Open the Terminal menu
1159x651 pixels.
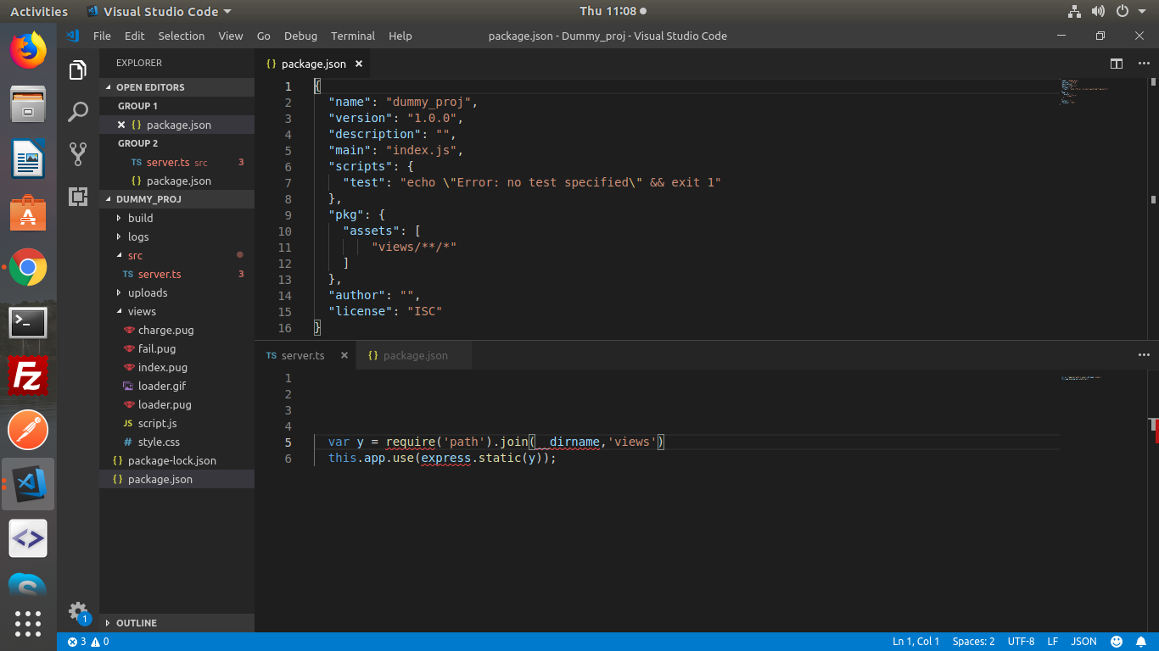coord(352,36)
